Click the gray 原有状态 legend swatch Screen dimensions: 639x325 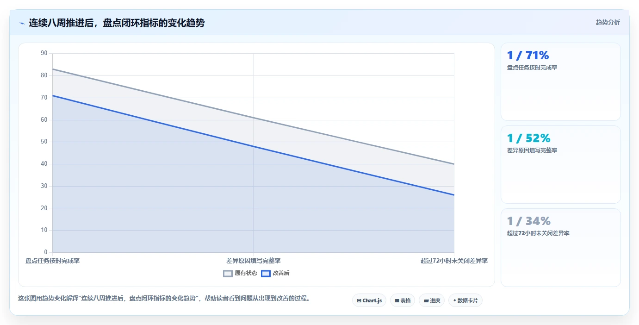(x=228, y=273)
